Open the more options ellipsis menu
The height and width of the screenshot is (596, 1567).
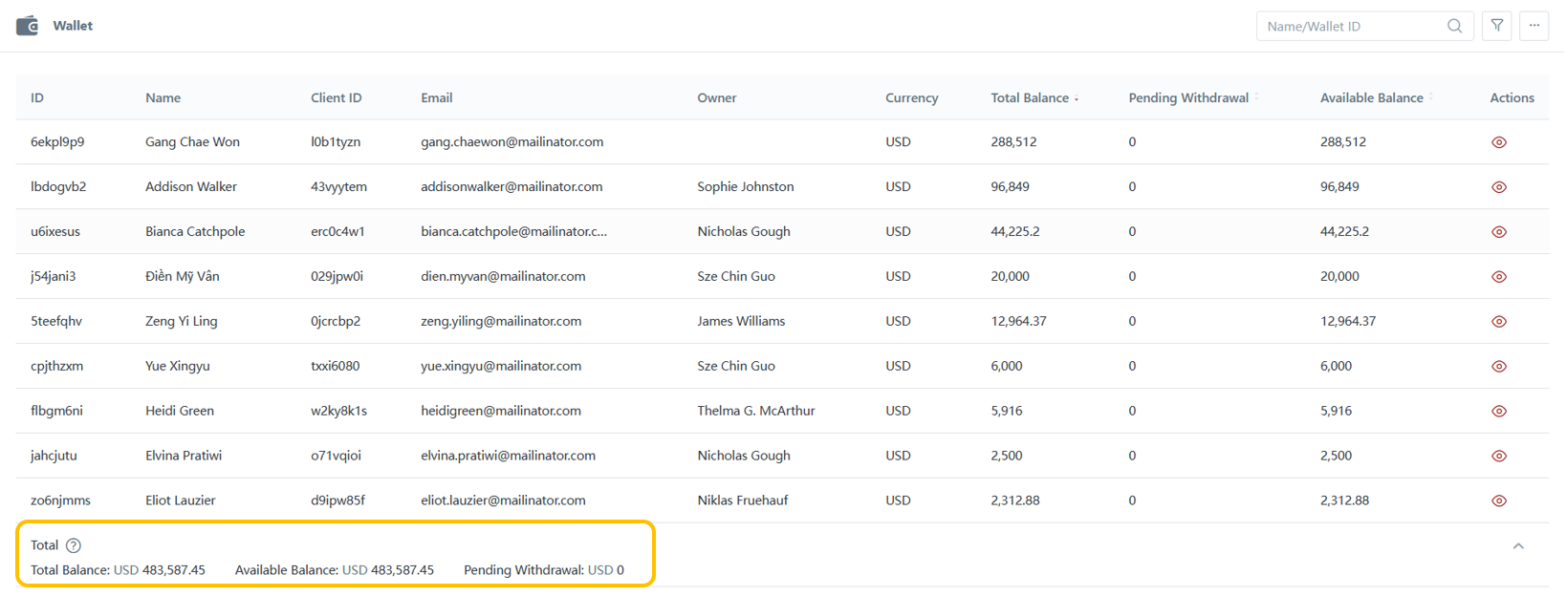coord(1534,26)
